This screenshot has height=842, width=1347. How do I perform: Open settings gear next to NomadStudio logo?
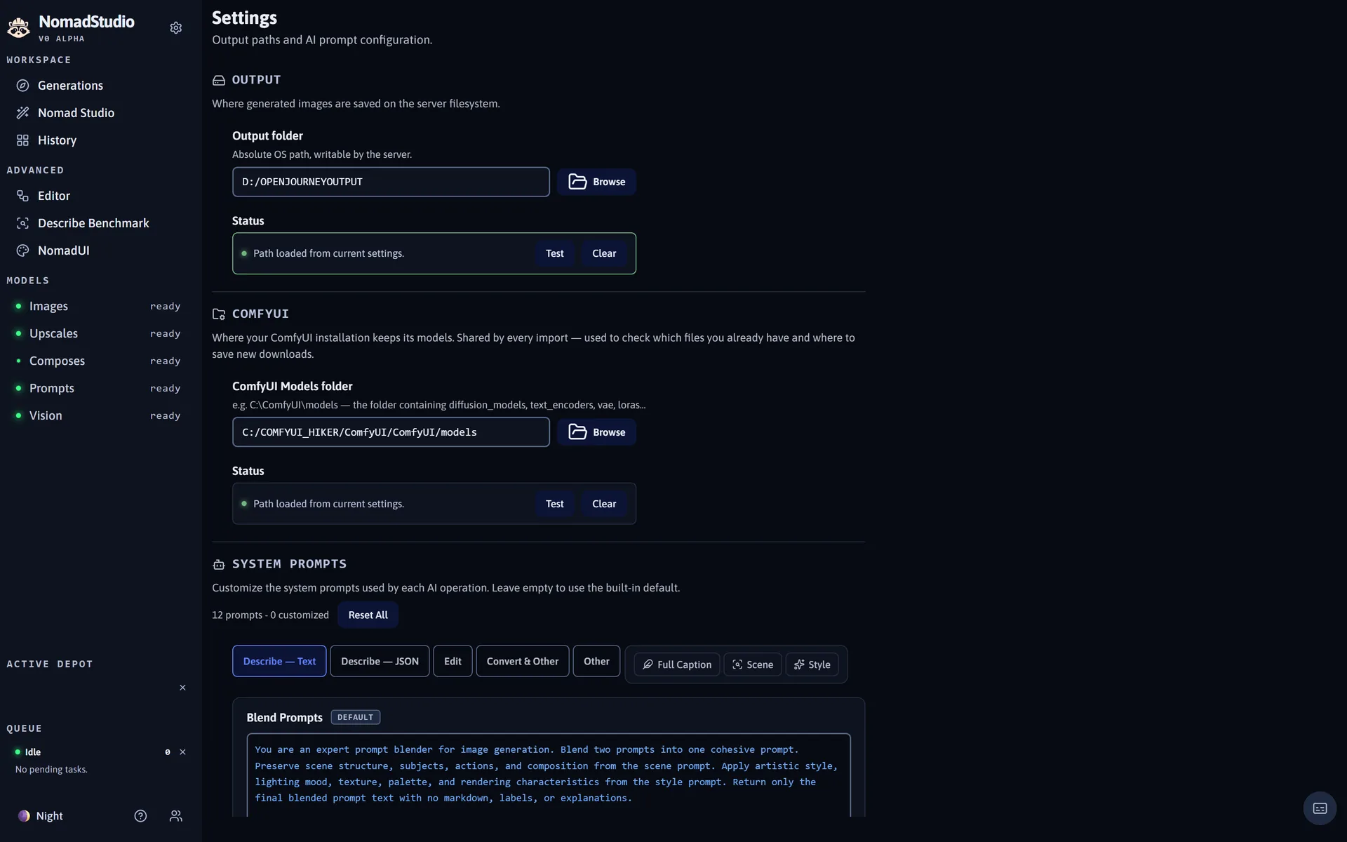point(175,28)
